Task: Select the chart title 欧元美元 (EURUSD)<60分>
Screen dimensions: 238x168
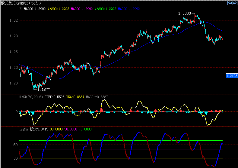Action: pyautogui.click(x=21, y=3)
